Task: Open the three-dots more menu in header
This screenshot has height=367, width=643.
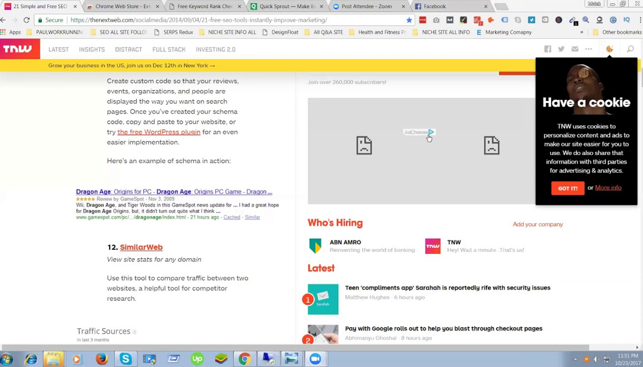Action: tap(588, 49)
